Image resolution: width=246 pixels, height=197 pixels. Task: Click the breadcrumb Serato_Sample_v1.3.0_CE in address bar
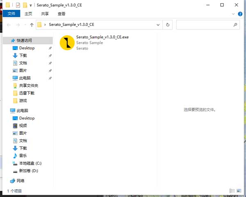(x=71, y=25)
